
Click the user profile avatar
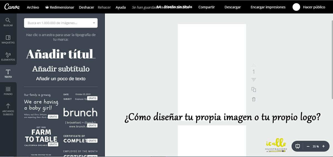coord(296,7)
